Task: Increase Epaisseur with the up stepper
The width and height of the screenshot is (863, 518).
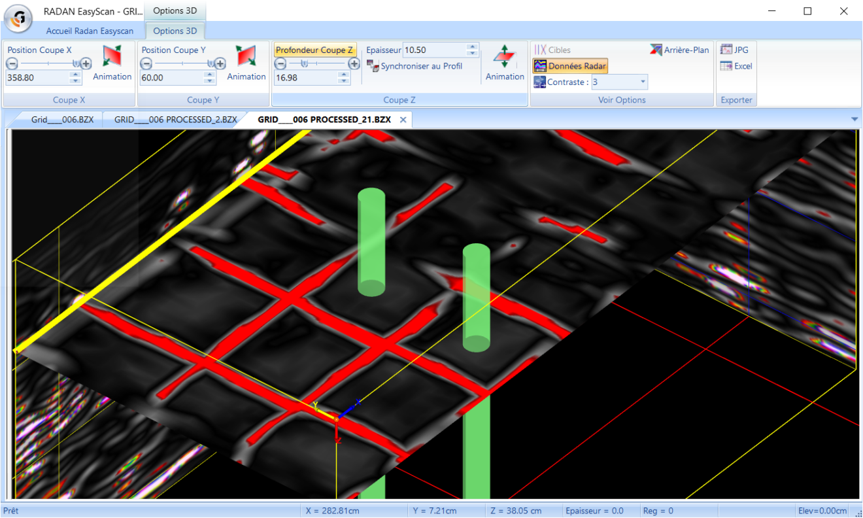Action: pos(471,46)
